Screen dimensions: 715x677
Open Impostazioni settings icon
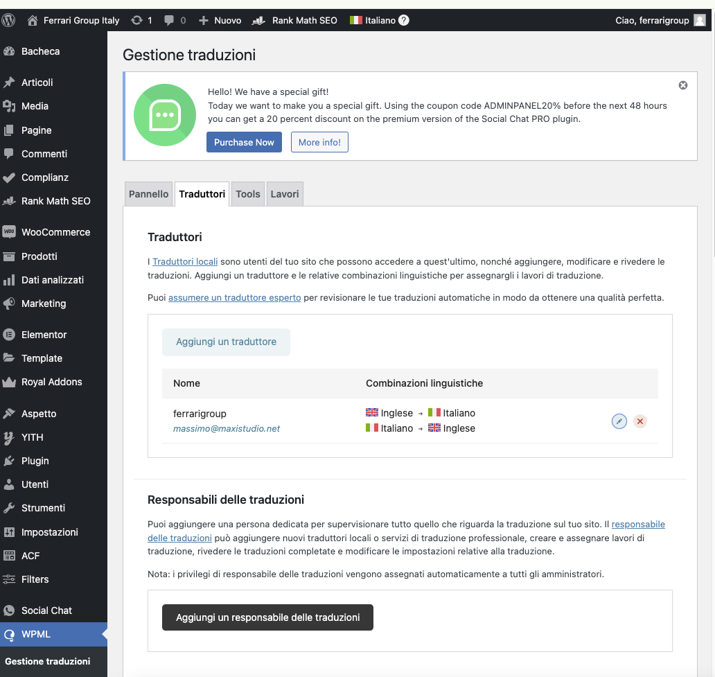coord(9,532)
